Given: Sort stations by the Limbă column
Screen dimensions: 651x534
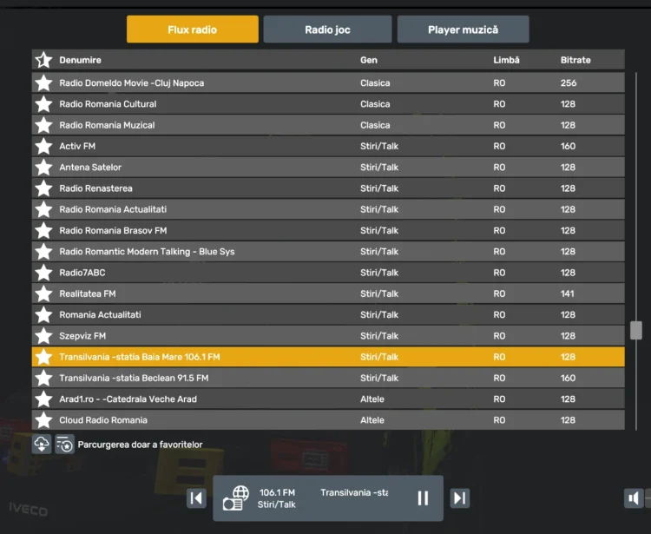Looking at the screenshot, I should (506, 60).
